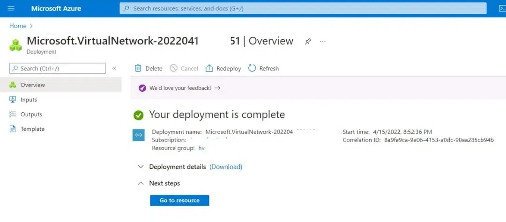Pin this deployment overview to dashboard

[x=308, y=41]
